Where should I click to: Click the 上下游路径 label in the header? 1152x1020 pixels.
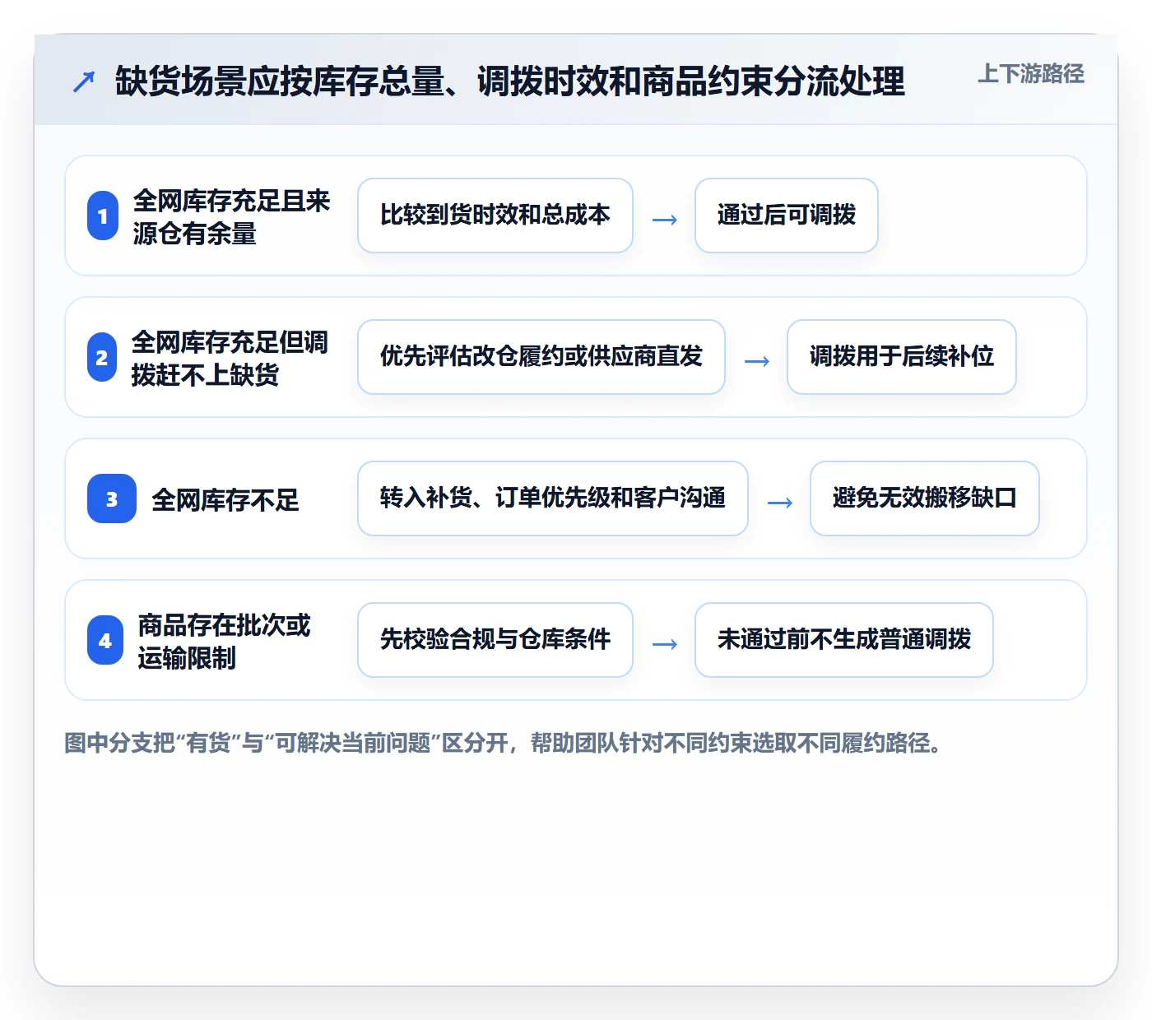[x=1031, y=74]
